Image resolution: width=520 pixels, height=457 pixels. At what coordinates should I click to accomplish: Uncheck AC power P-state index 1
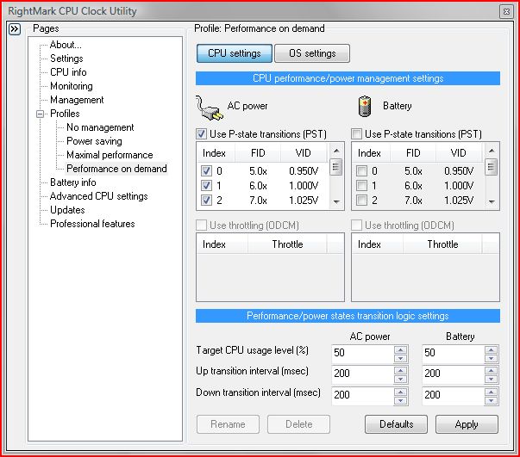[206, 186]
